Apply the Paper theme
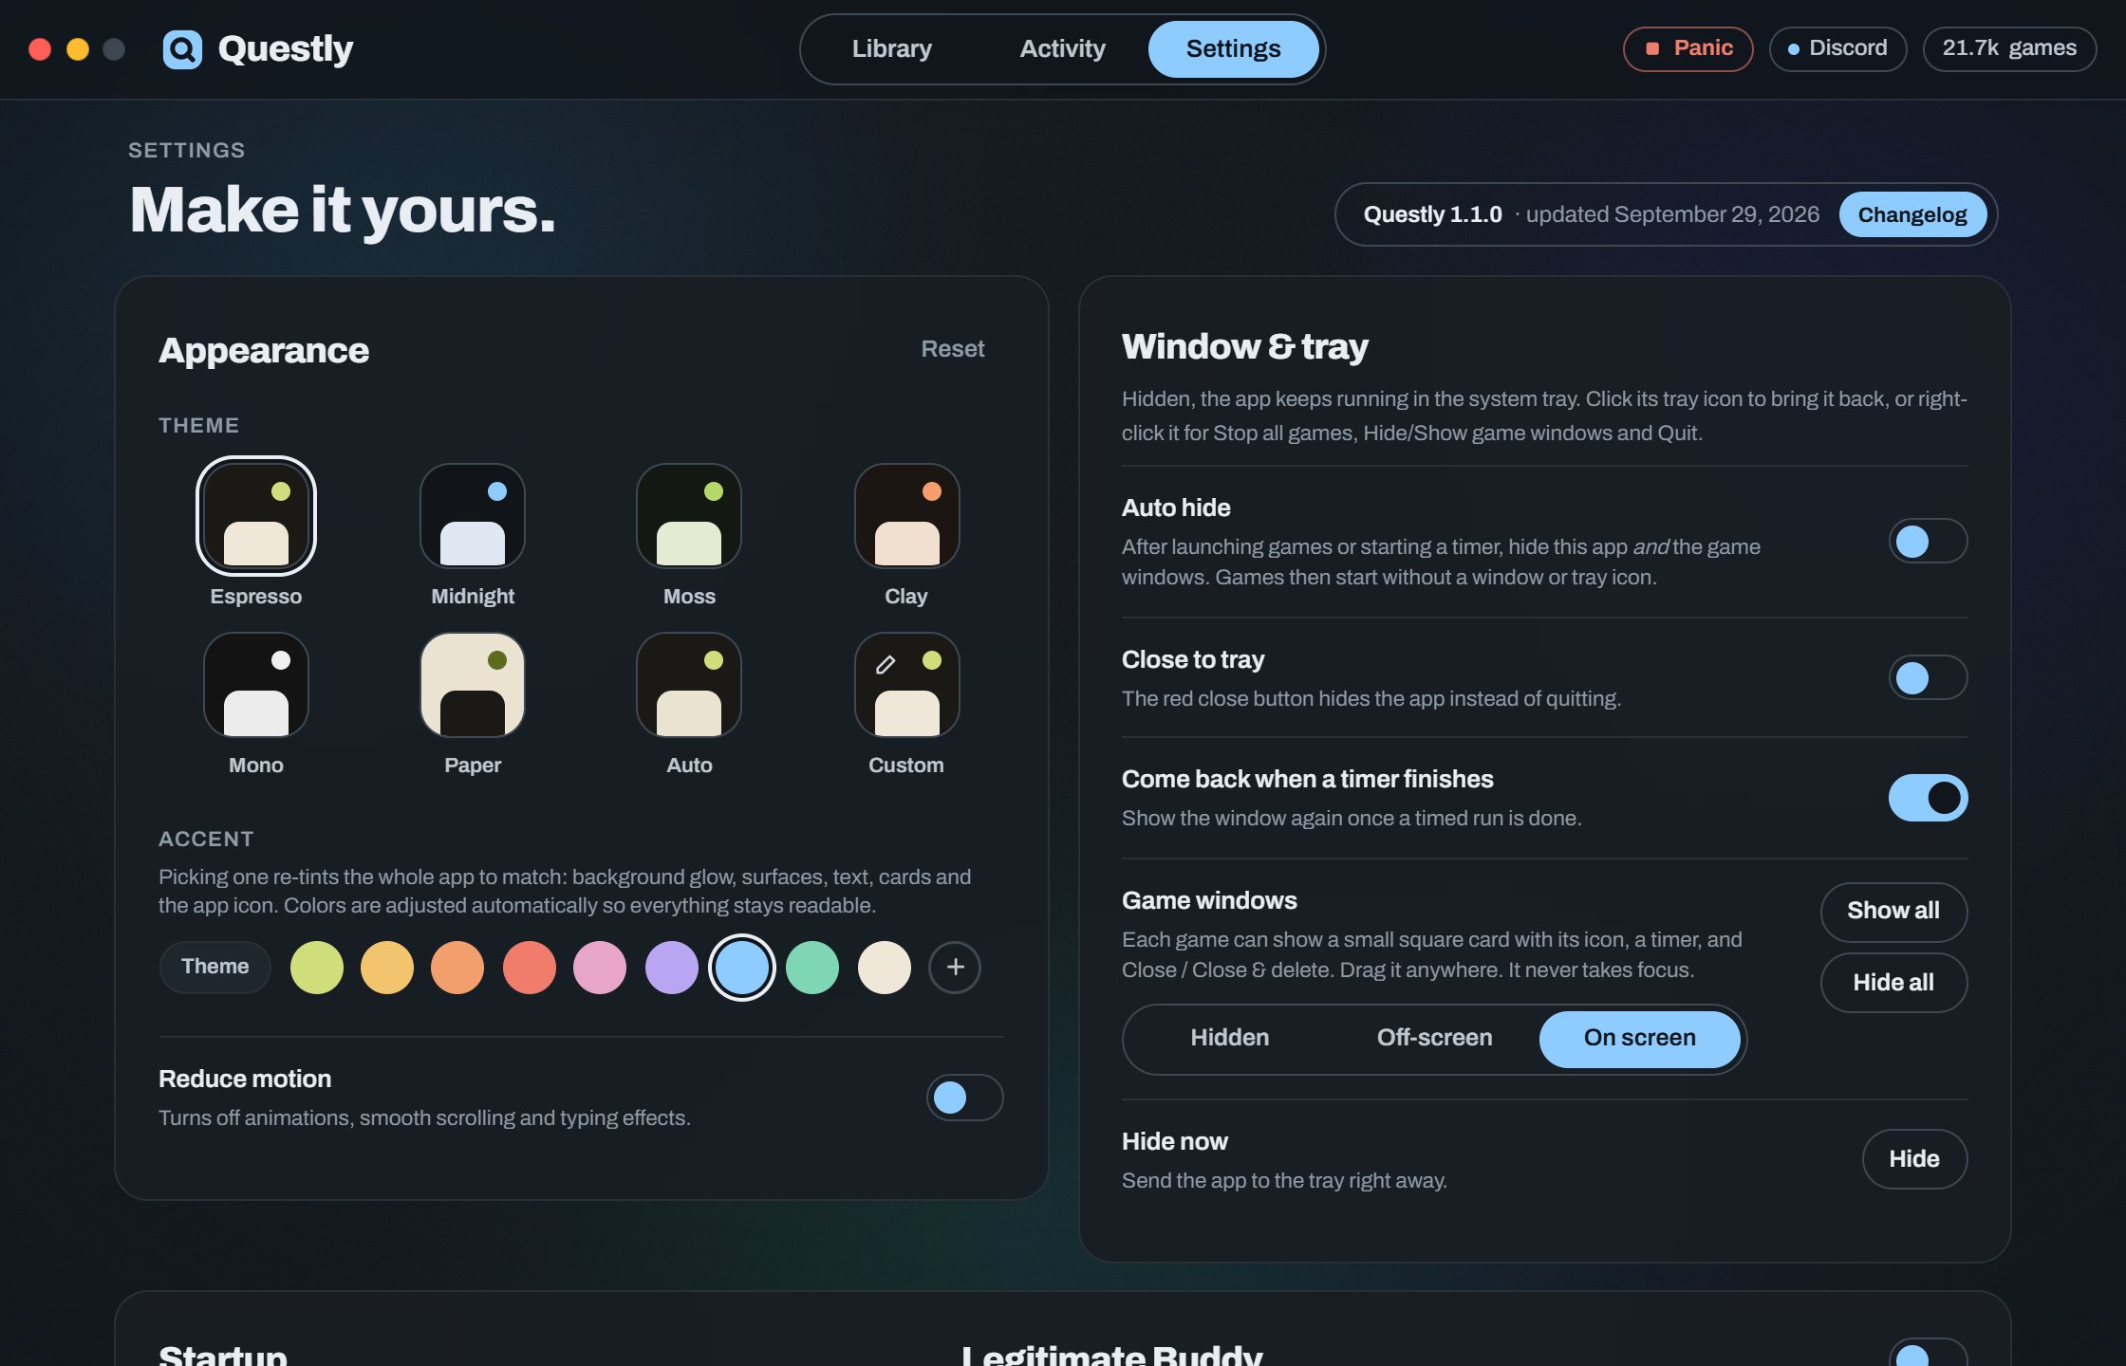Screen dimensions: 2126x1366 [473, 685]
